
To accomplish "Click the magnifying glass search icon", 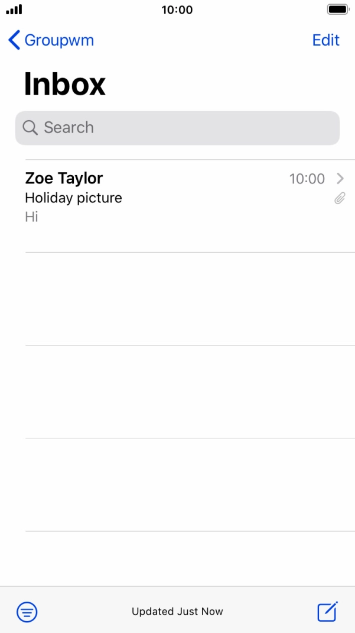I will coord(30,128).
